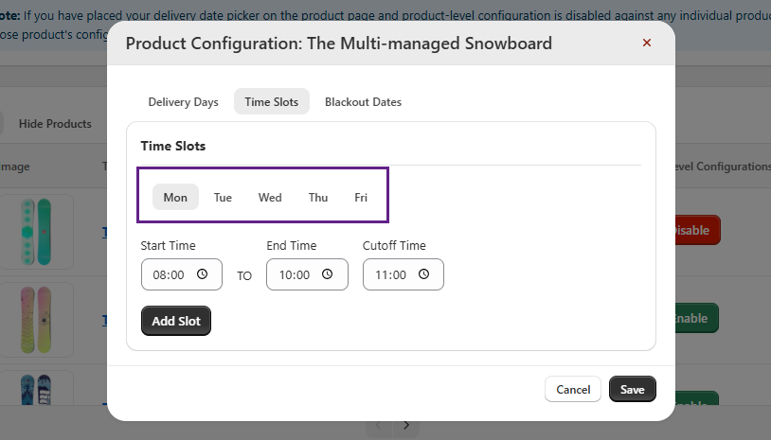The image size is (771, 440).
Task: Click the Add Slot button
Action: pos(176,321)
